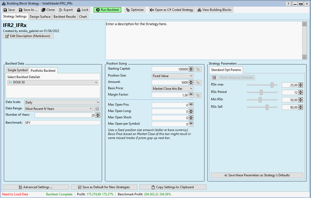Click Advanced Settings button
Image resolution: width=311 pixels, height=198 pixels.
tap(36, 187)
